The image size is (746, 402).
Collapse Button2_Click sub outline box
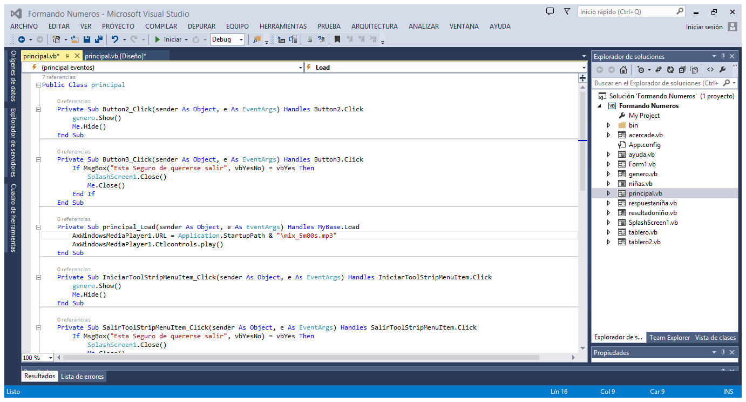tap(38, 109)
